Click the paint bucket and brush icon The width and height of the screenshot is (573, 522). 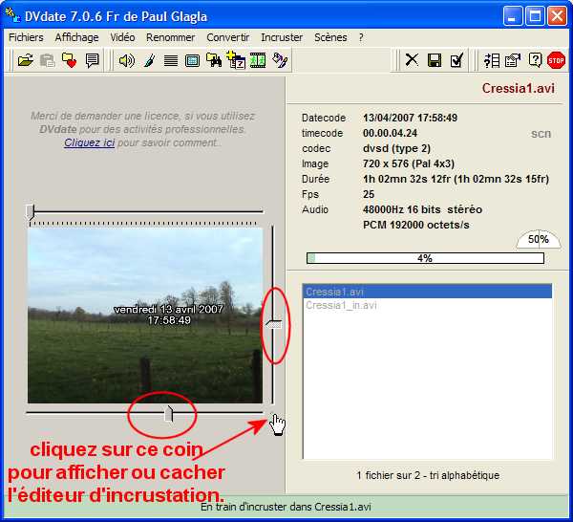[x=280, y=60]
